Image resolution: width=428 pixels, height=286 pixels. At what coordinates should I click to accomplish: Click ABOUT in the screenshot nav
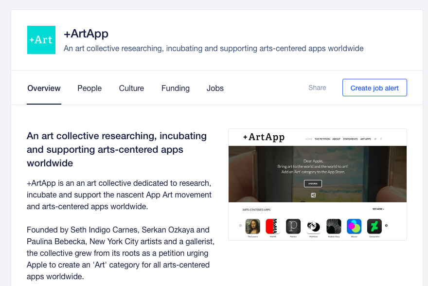point(336,139)
